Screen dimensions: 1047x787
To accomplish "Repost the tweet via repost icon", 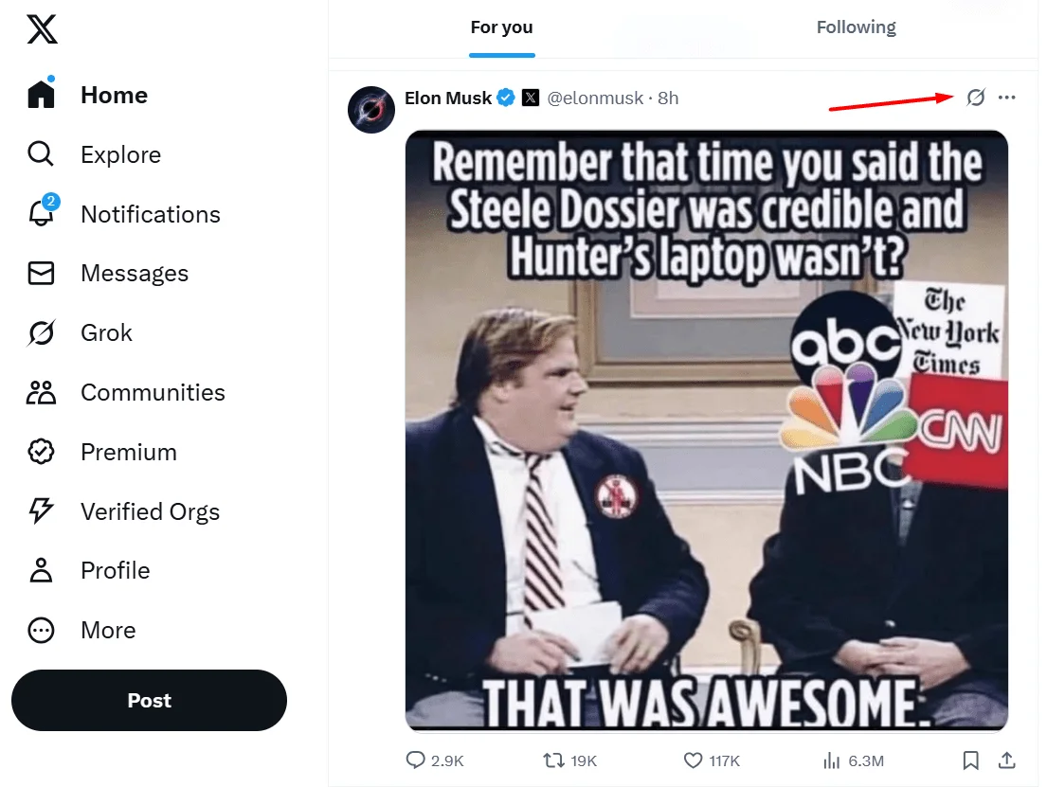I will pyautogui.click(x=552, y=760).
